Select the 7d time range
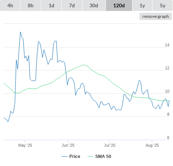Viewport: 173px width, 166px height. [x=72, y=5]
